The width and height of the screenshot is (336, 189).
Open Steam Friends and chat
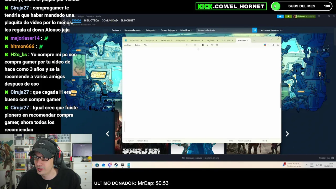coord(326,158)
